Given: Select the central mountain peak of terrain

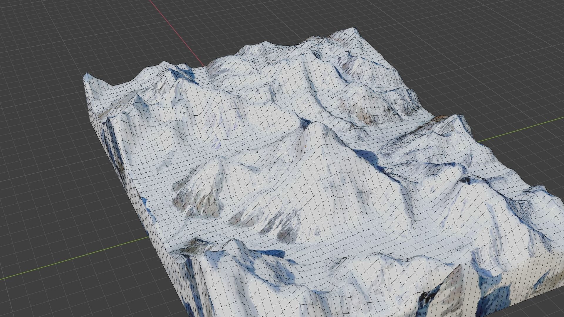Looking at the screenshot, I should (314, 126).
